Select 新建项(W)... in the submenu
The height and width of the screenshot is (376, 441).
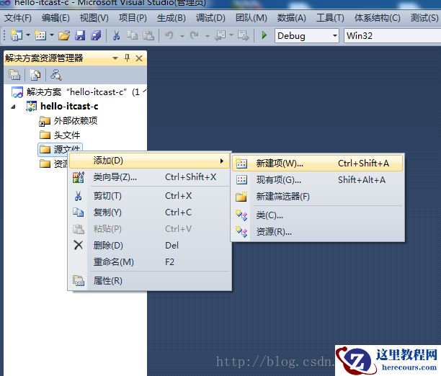coord(318,164)
